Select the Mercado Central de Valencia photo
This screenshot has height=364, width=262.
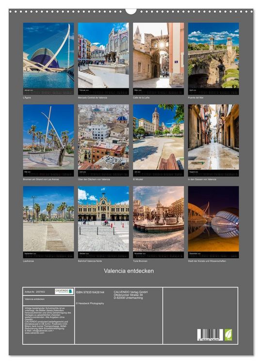[103, 55]
